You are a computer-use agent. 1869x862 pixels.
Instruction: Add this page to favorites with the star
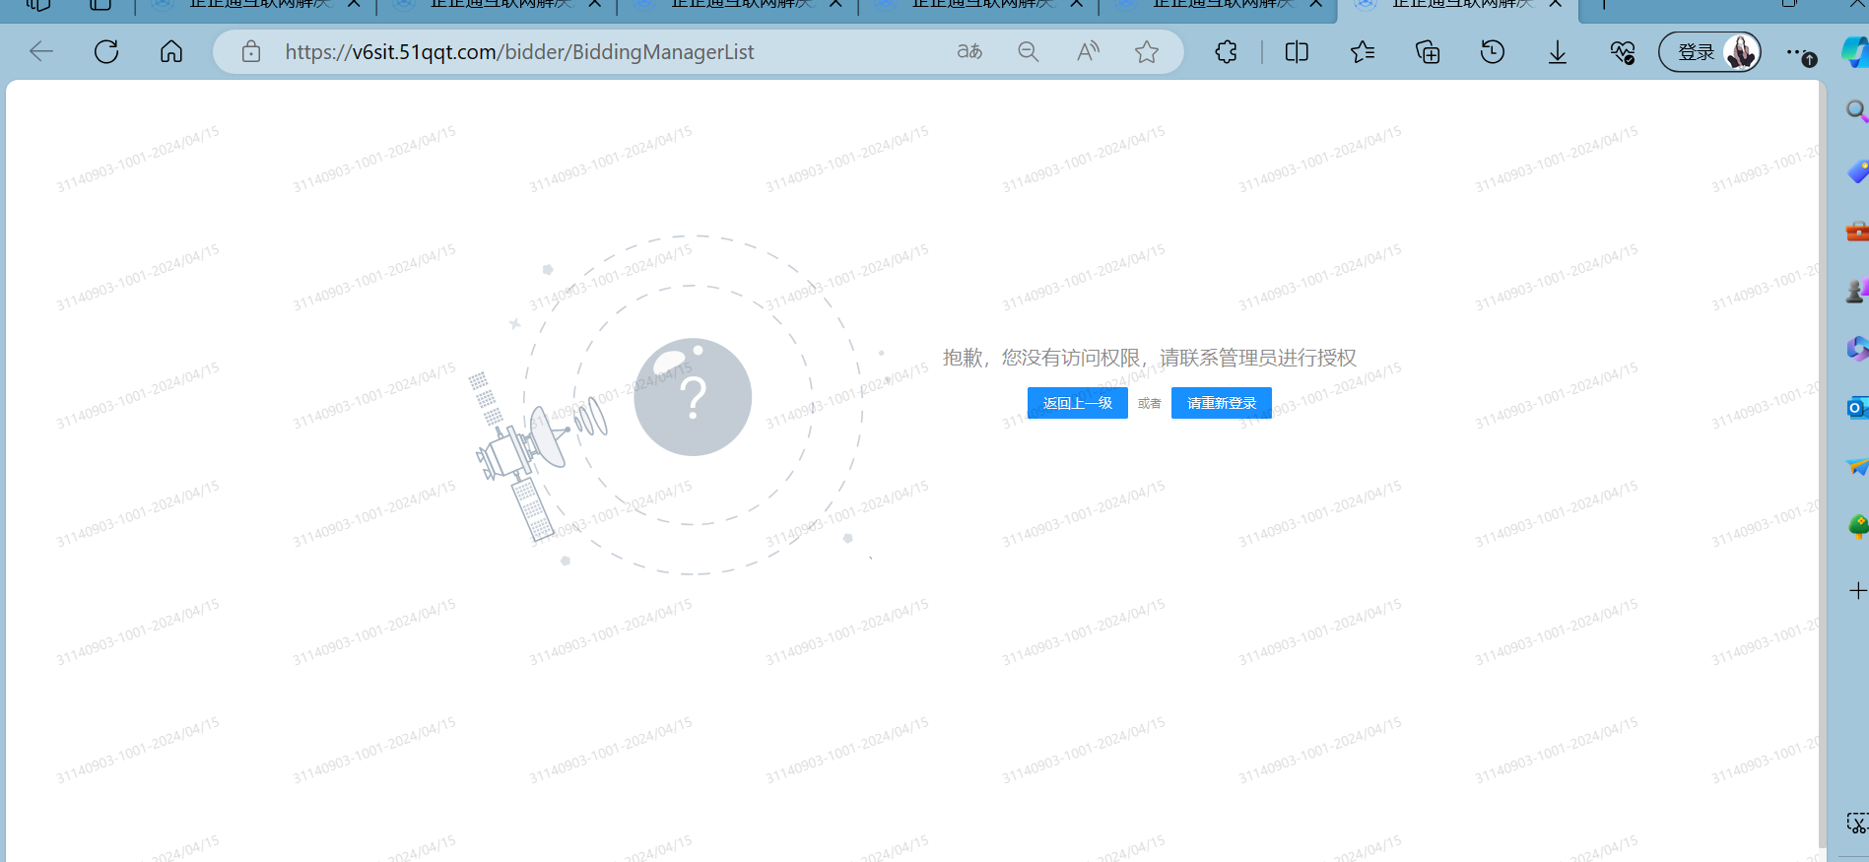[1147, 51]
